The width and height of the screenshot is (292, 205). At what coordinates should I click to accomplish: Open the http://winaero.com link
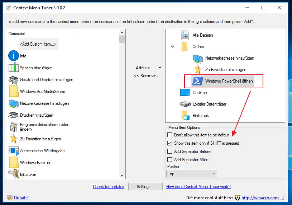click(x=260, y=198)
